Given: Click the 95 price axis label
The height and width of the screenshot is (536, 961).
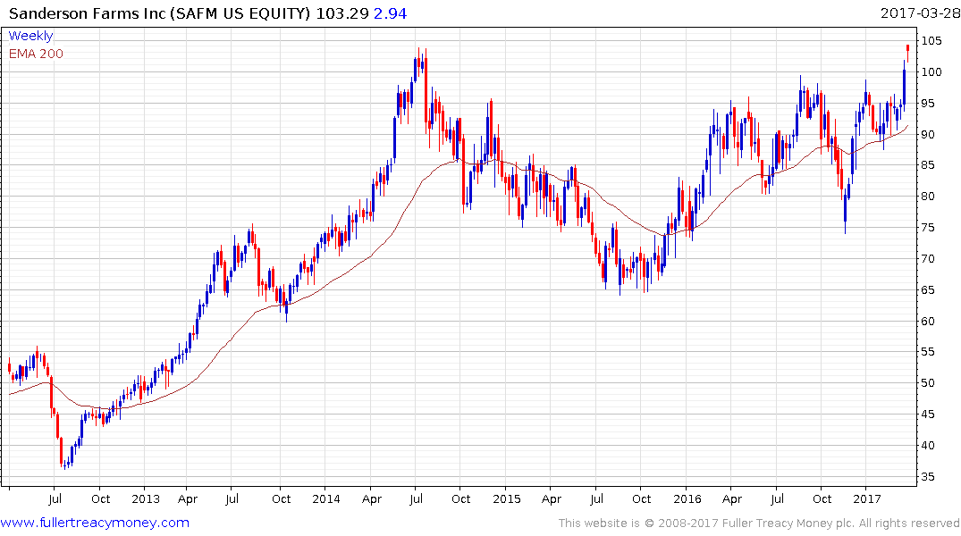Looking at the screenshot, I should click(x=928, y=103).
